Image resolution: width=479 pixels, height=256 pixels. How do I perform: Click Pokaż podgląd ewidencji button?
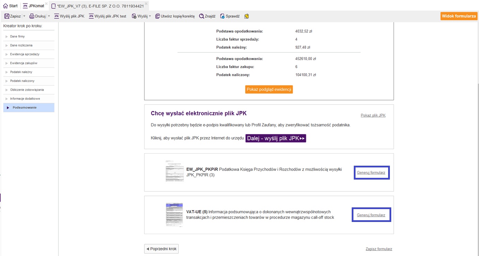[269, 90]
